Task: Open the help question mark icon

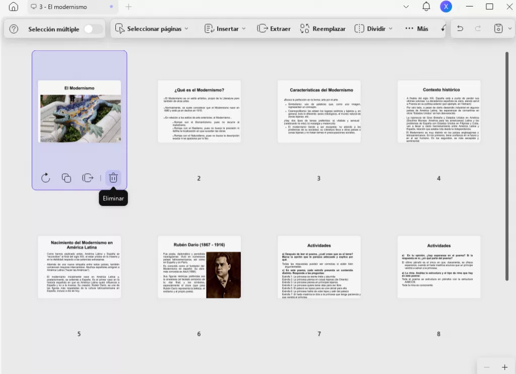Action: pos(14,29)
